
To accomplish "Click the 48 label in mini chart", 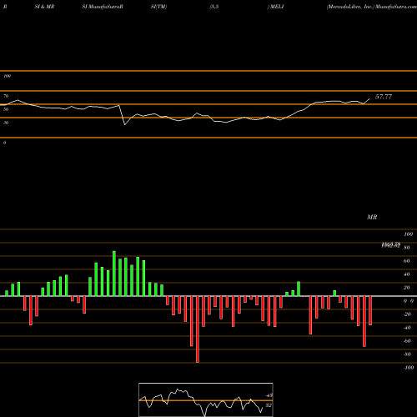I will pyautogui.click(x=269, y=395).
